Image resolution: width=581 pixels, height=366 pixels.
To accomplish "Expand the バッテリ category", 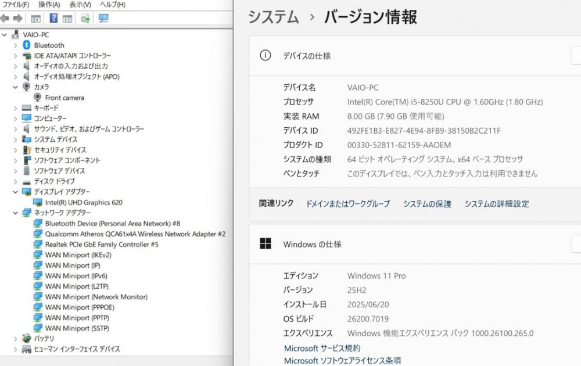I will click(15, 339).
